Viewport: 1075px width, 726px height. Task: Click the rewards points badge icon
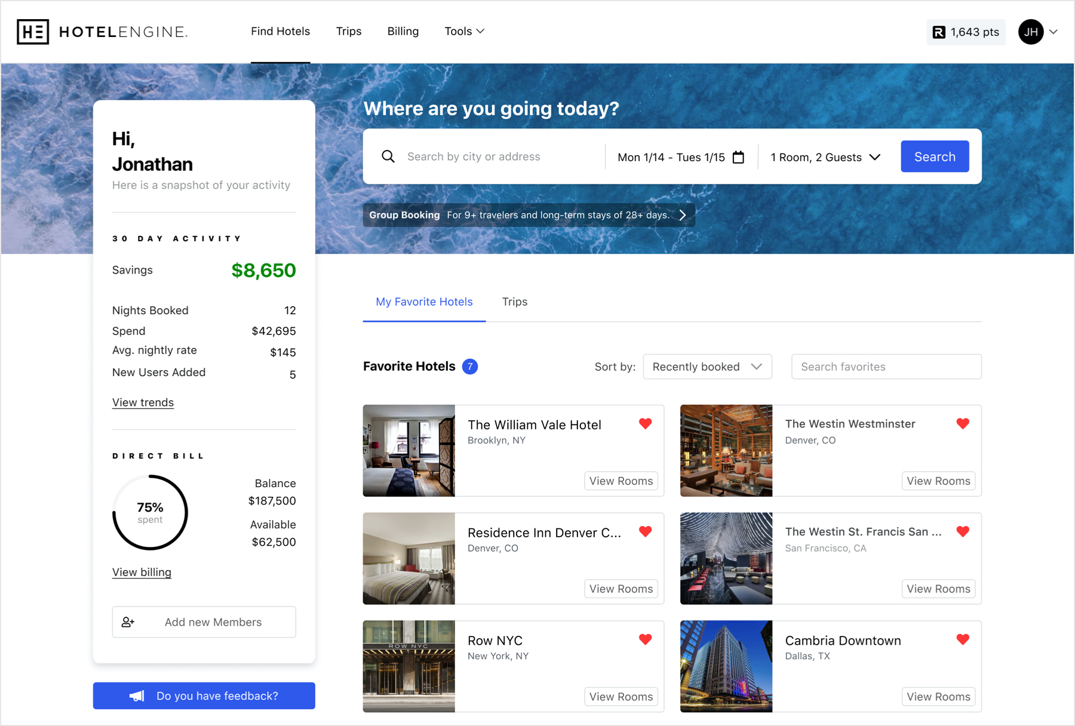pyautogui.click(x=939, y=32)
